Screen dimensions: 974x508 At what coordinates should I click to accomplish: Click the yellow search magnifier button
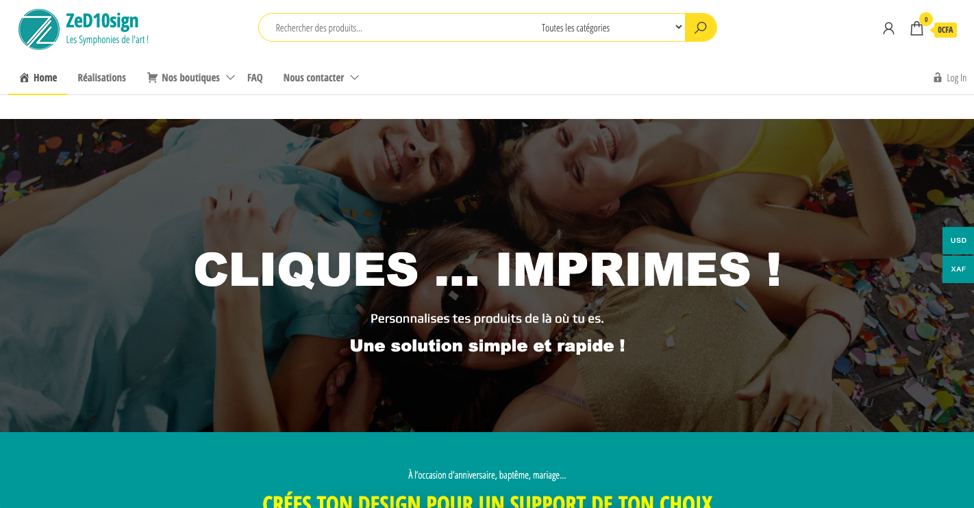click(x=700, y=27)
